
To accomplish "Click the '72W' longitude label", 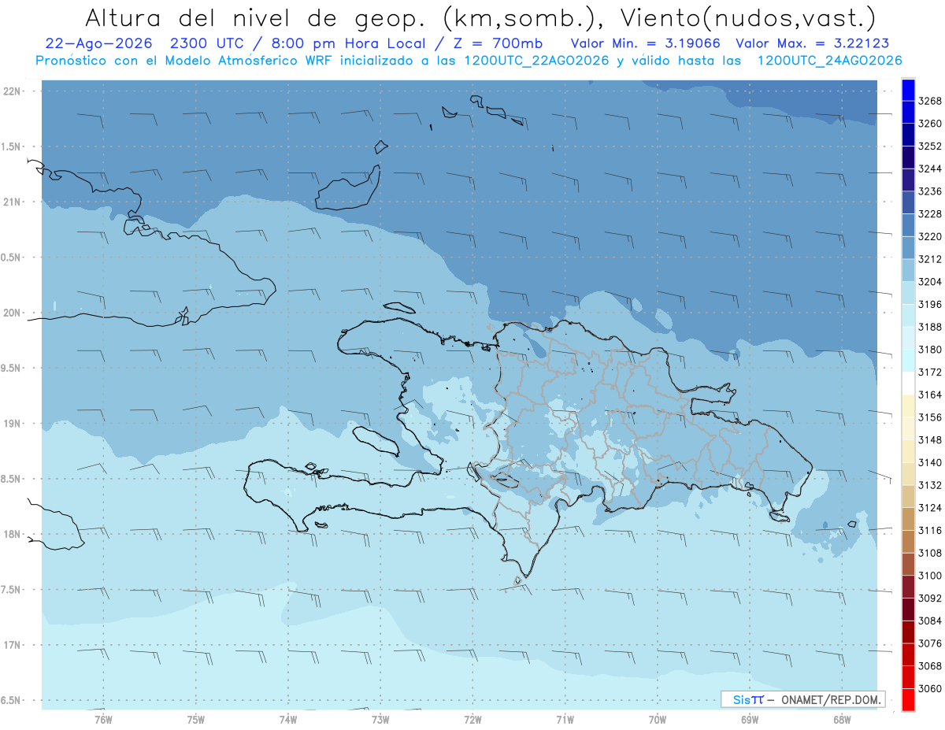I will pos(473,719).
